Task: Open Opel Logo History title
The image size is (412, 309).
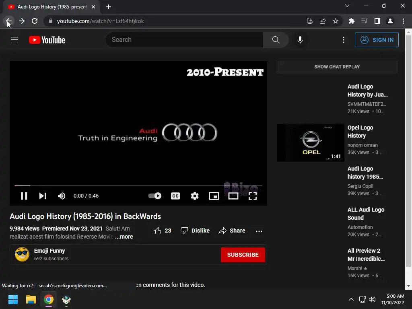Action: (x=360, y=132)
